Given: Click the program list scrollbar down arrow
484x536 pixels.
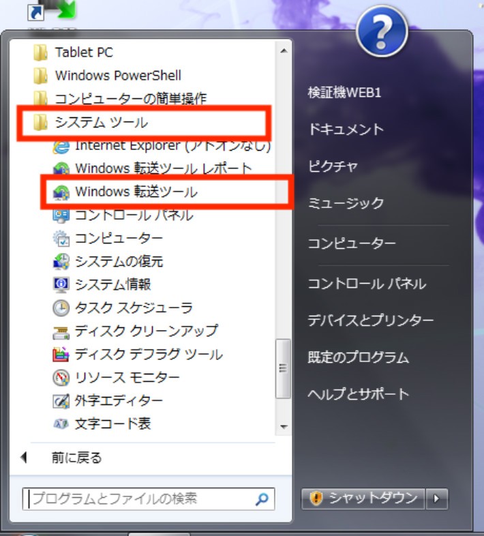Looking at the screenshot, I should click(284, 427).
